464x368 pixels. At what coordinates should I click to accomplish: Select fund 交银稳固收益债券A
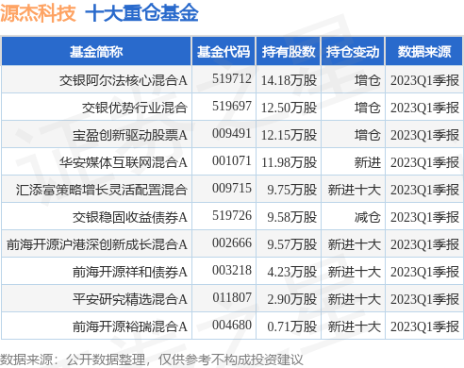click(130, 217)
